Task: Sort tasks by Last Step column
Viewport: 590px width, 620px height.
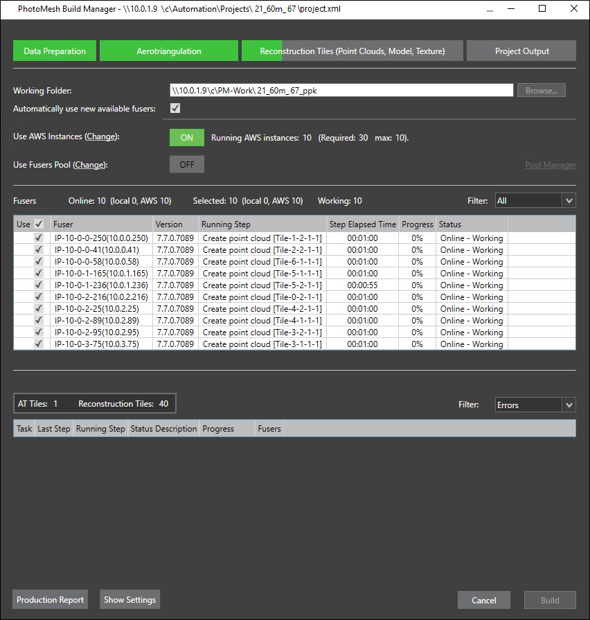Action: tap(54, 429)
